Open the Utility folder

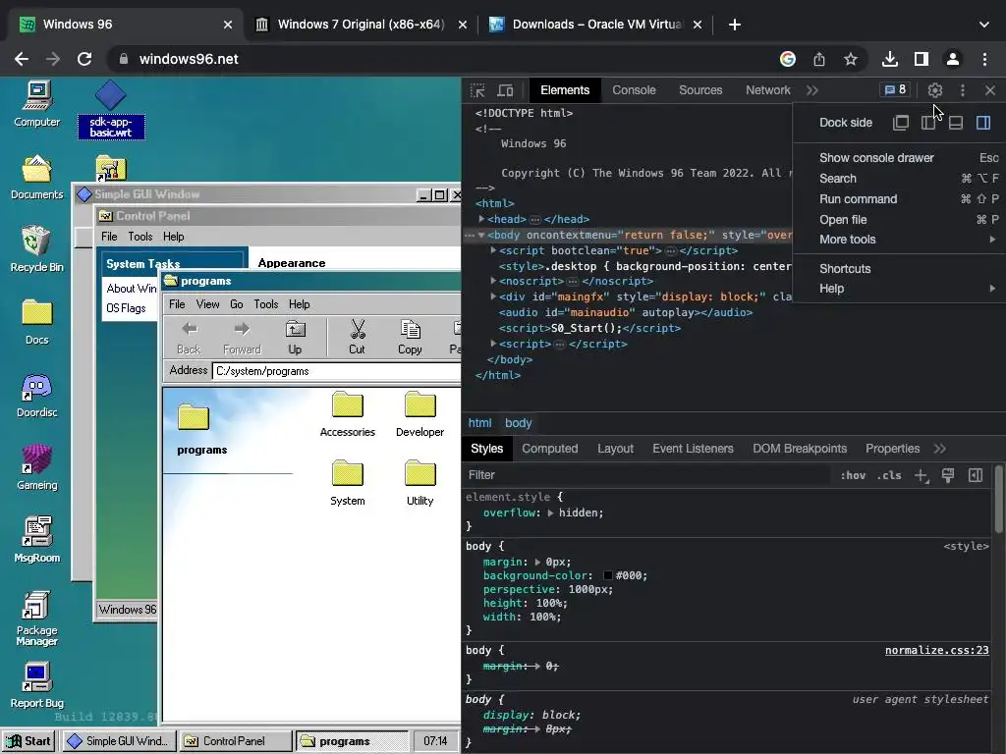point(419,483)
